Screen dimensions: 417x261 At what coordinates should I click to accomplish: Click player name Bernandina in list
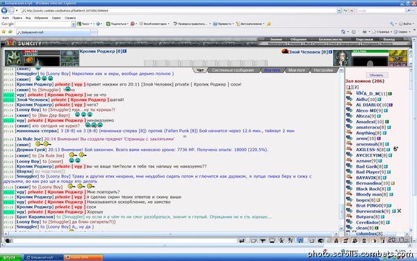(369, 183)
